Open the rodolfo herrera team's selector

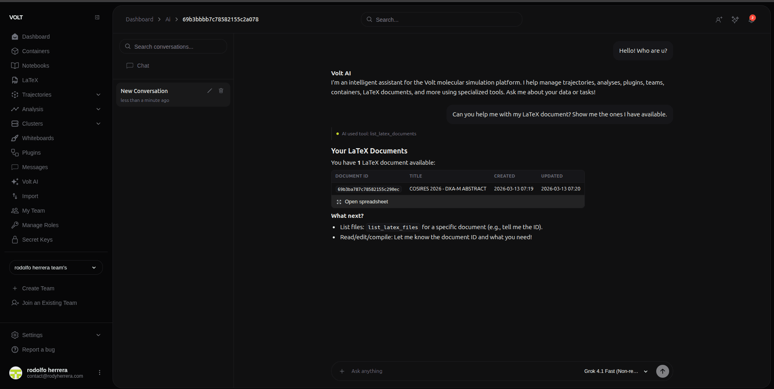[56, 268]
